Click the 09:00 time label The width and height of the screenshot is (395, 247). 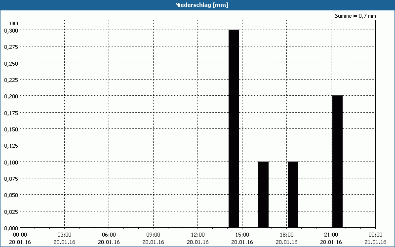153,235
